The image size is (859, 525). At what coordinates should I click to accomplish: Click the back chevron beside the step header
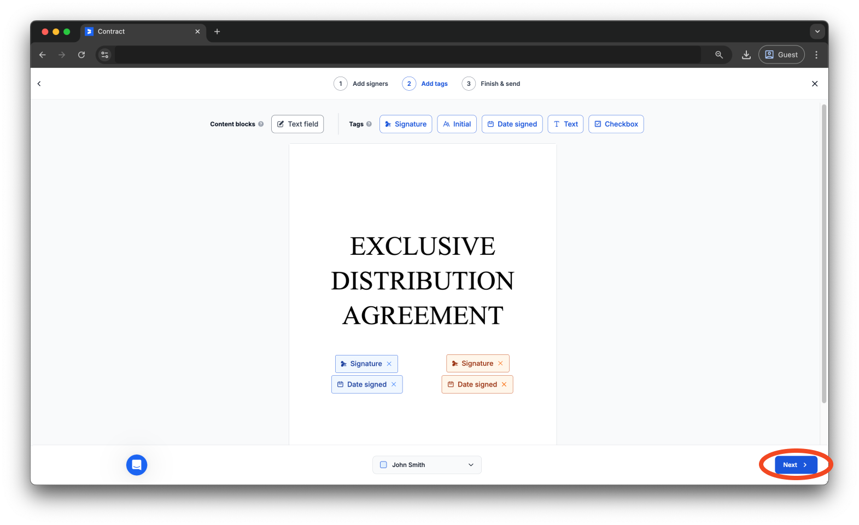(x=39, y=84)
